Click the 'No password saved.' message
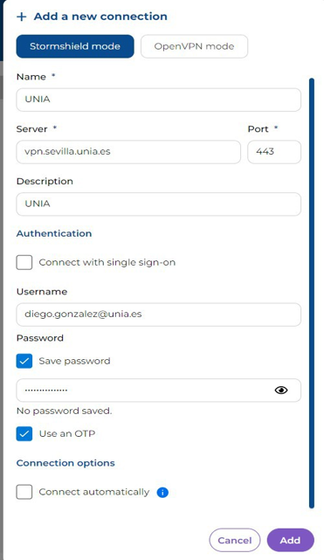This screenshot has height=560, width=324. pos(65,411)
